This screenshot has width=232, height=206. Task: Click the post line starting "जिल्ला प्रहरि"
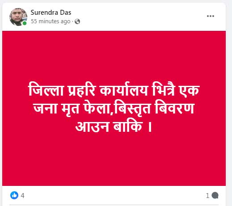(x=114, y=90)
